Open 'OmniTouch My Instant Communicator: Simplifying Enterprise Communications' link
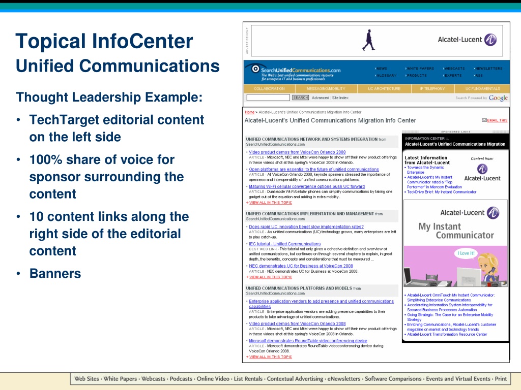The image size is (521, 390). point(451,298)
